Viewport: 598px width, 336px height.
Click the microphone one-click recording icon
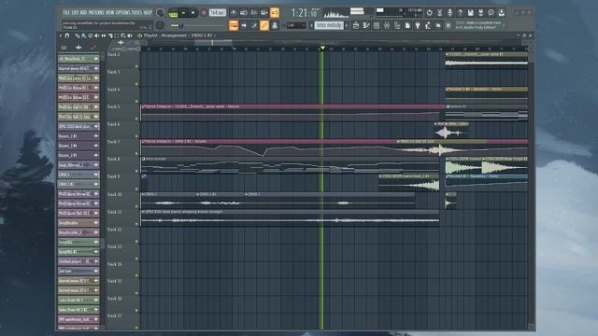tap(450, 12)
